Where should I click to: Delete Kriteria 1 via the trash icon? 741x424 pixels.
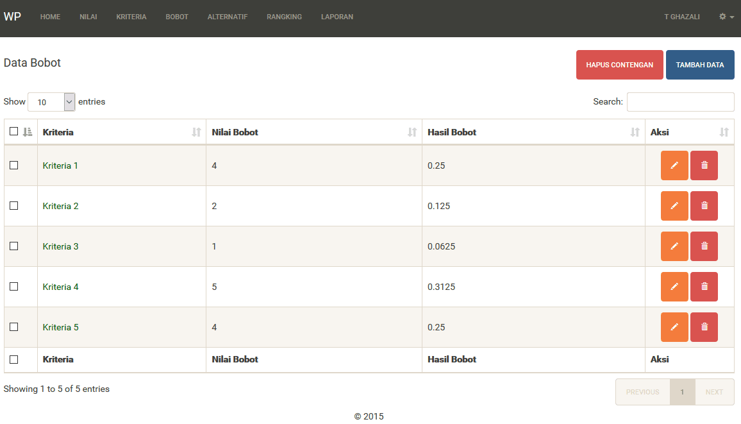point(704,165)
